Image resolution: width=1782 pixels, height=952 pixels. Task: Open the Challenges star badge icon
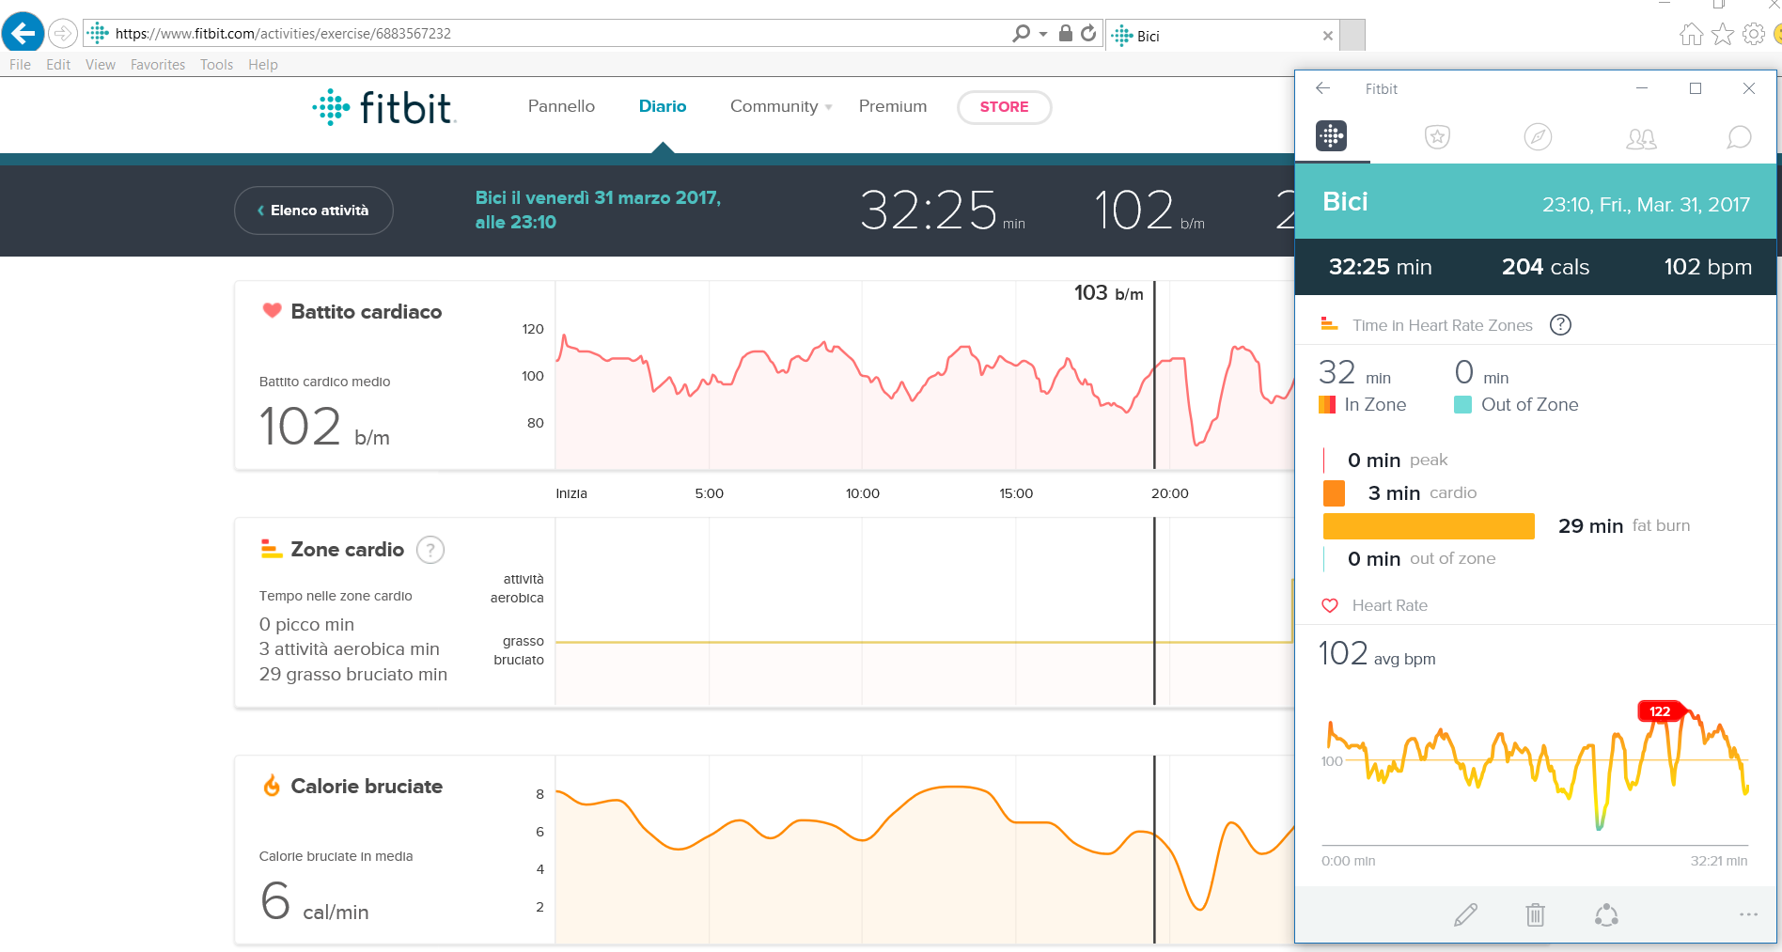point(1437,137)
